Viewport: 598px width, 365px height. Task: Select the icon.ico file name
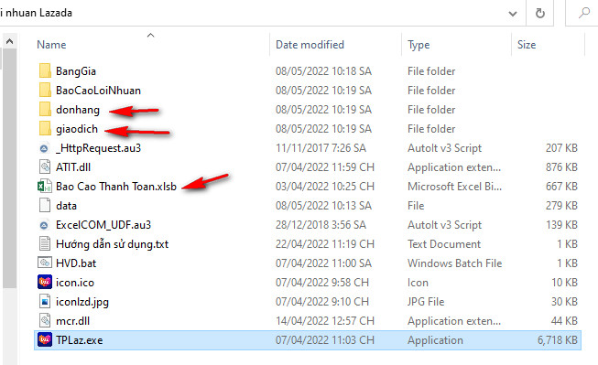75,283
